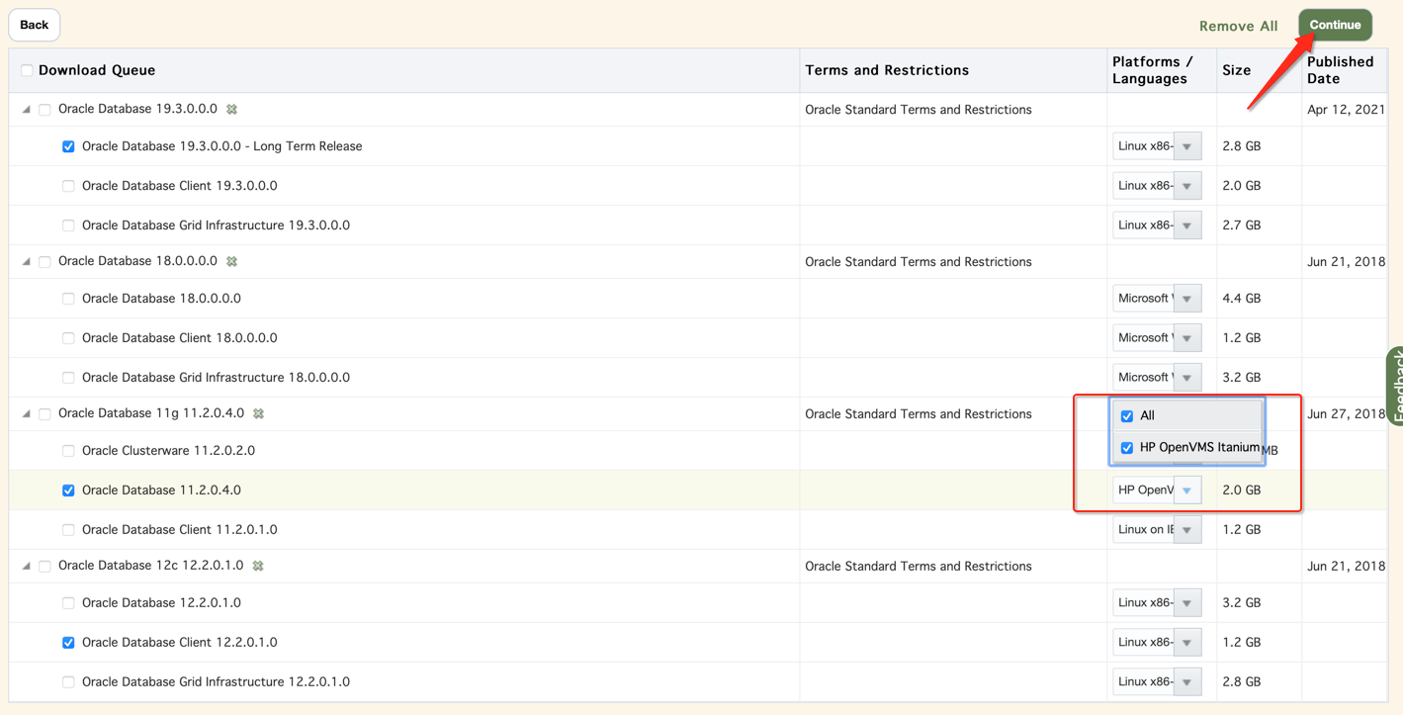The image size is (1403, 715).
Task: Check Oracle Database Grid Infrastructure 12.2.0.1.0
Action: (68, 682)
